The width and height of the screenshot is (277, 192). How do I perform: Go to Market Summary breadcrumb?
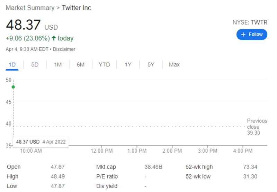(x=30, y=8)
